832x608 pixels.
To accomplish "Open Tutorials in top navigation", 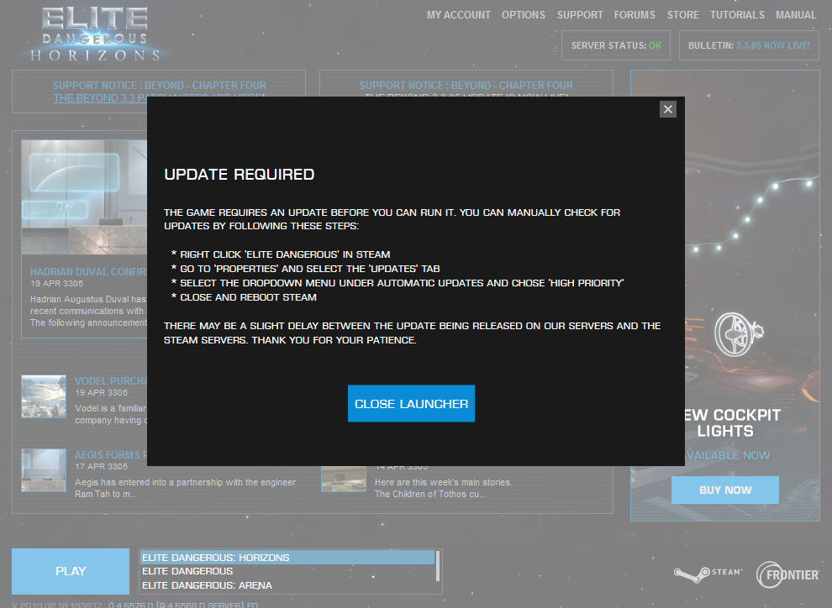I will point(737,15).
